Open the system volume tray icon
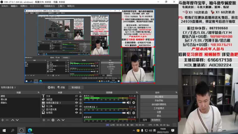Screen dimensions: 238x134 151,130
